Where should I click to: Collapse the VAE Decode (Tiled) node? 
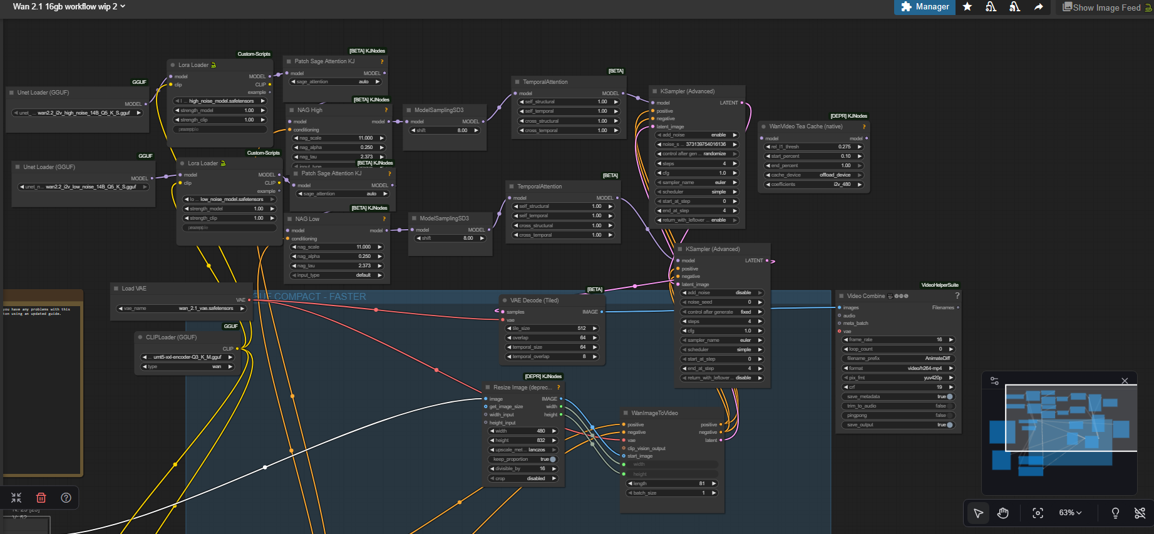coord(504,300)
